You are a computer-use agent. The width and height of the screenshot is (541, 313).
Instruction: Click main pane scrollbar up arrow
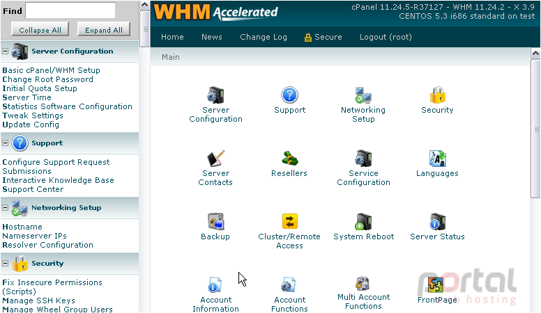click(535, 54)
